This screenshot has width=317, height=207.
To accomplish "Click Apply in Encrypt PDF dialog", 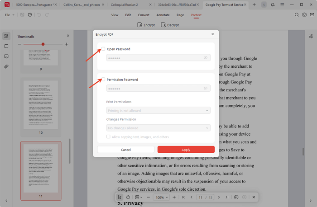I will coord(186,150).
